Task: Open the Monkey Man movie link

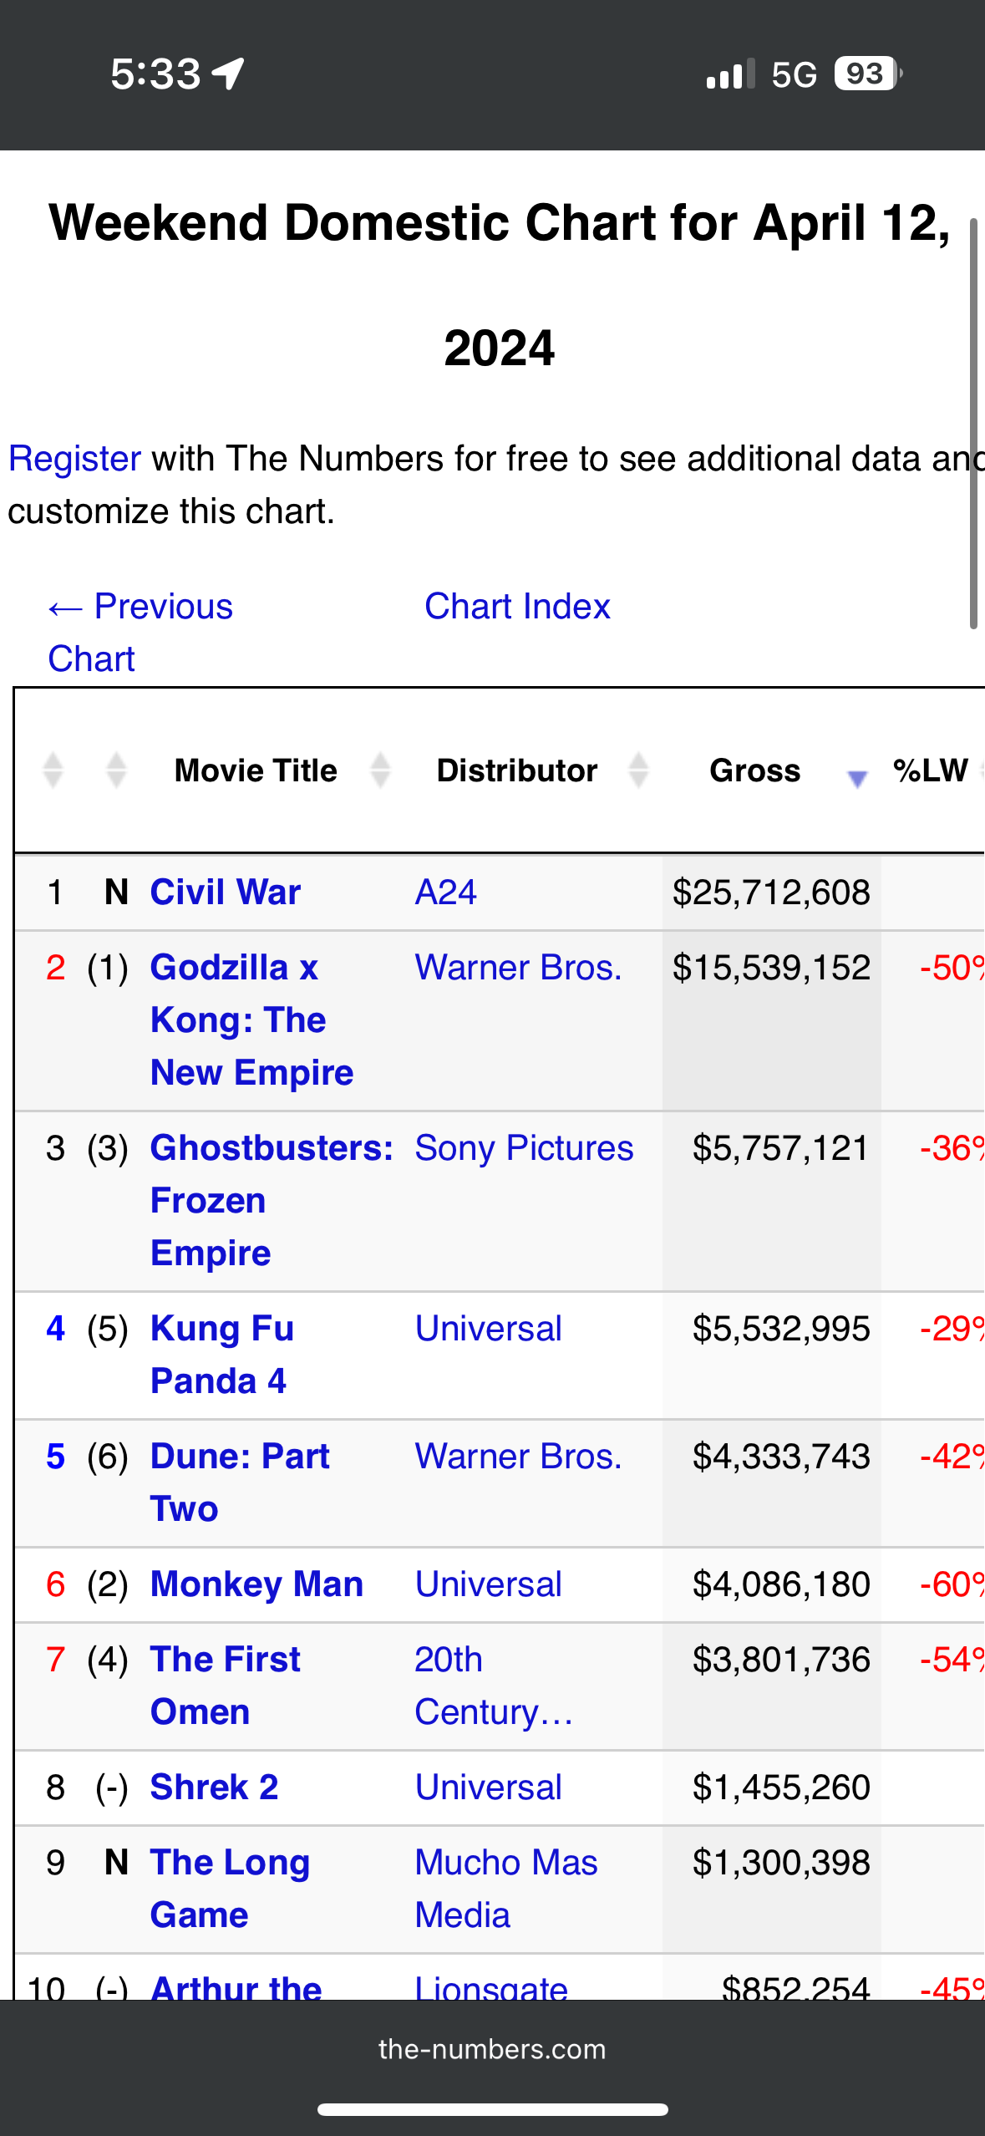Action: click(256, 1584)
